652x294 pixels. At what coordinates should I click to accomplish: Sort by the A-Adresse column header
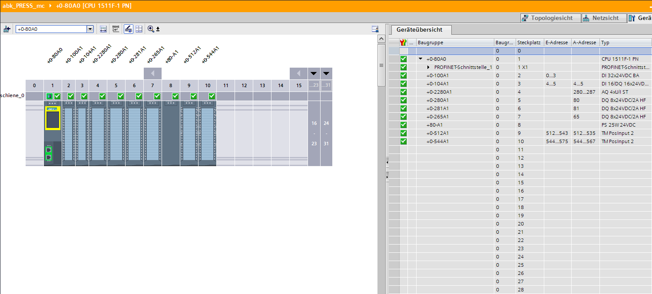(x=585, y=42)
